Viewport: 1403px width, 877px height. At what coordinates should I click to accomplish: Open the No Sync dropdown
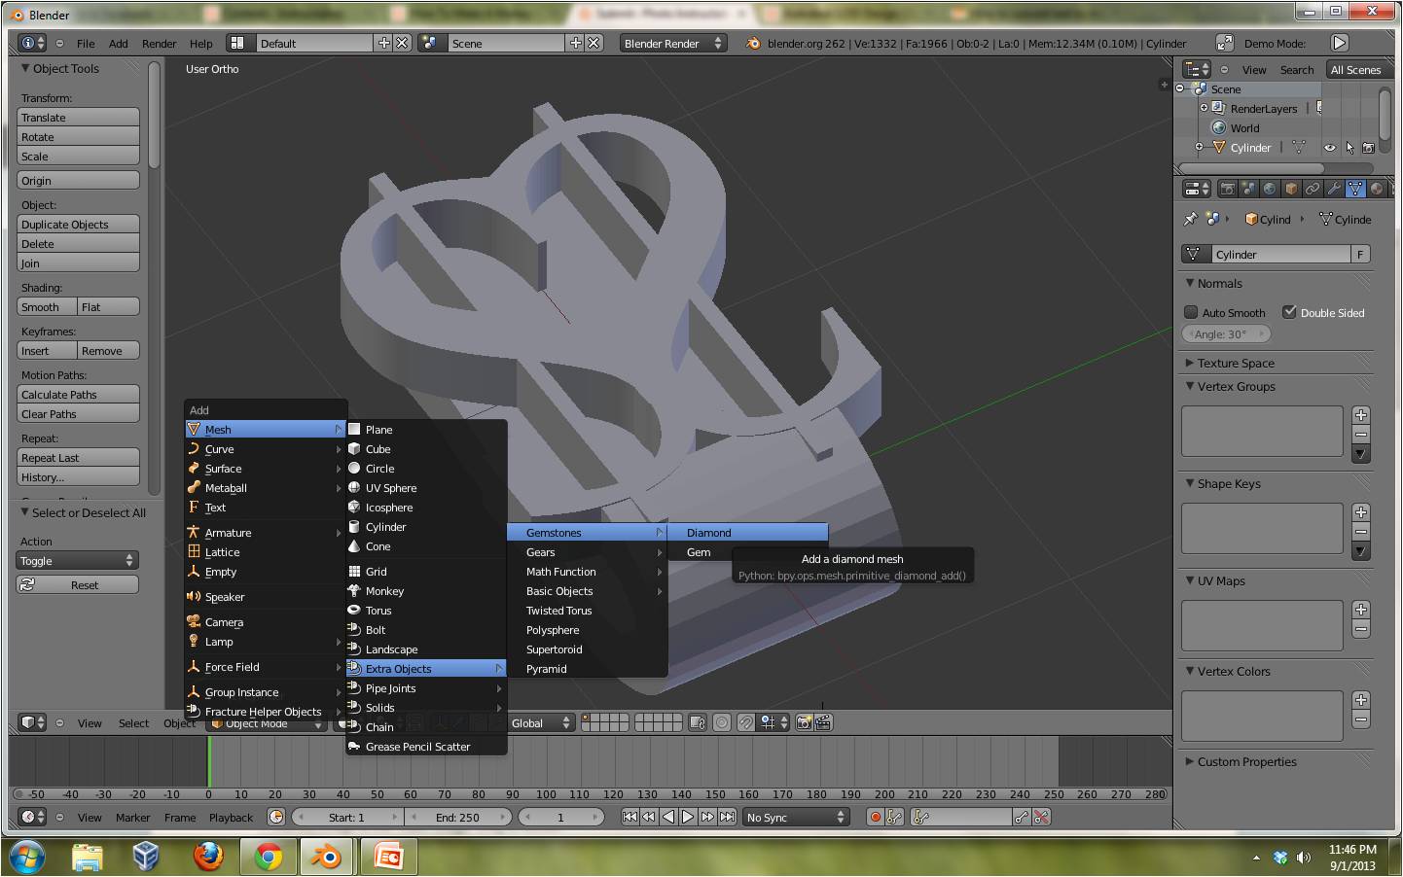point(795,817)
